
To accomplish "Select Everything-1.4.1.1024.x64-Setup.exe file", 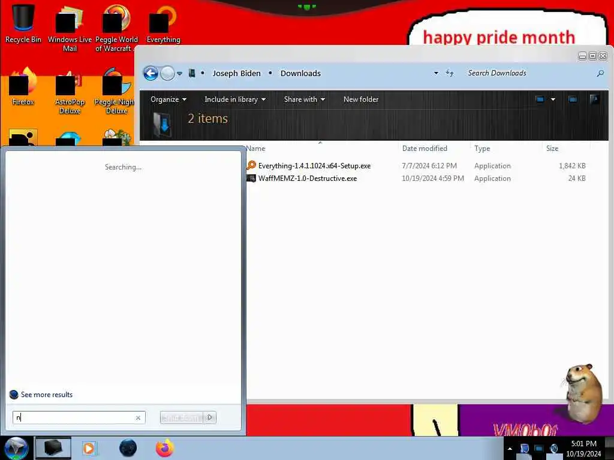I will tap(314, 166).
